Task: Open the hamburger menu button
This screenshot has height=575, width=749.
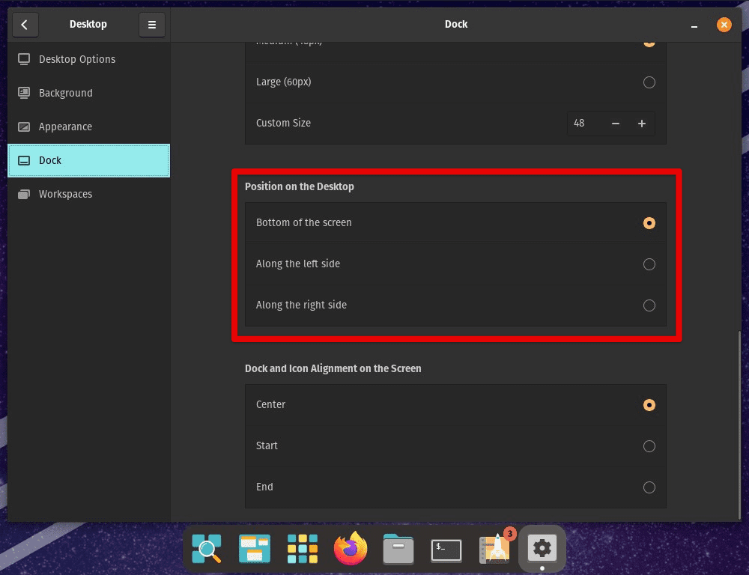Action: (152, 25)
